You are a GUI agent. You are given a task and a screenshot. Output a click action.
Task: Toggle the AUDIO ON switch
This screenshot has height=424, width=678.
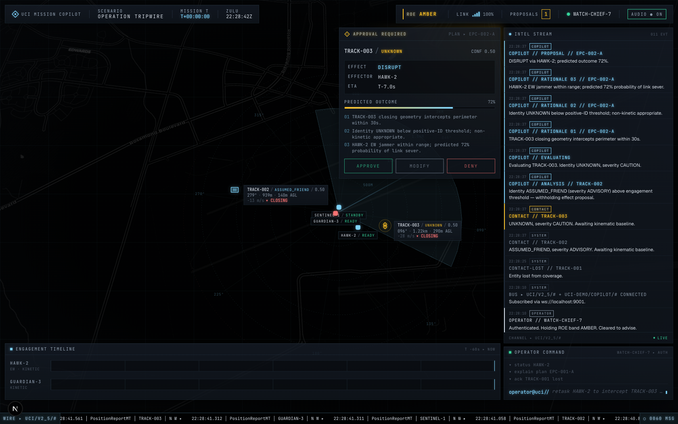click(647, 14)
